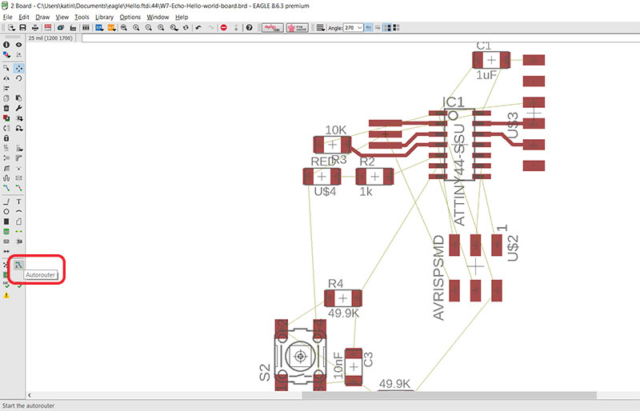Expand the Angle 270 combo box
The width and height of the screenshot is (640, 411).
tap(353, 28)
